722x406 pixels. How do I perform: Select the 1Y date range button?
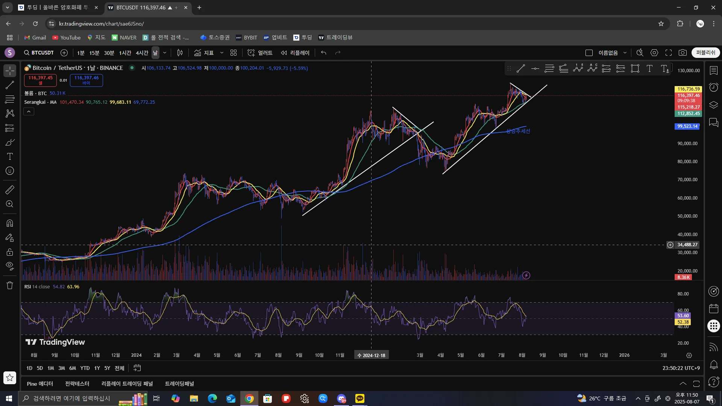click(x=97, y=368)
